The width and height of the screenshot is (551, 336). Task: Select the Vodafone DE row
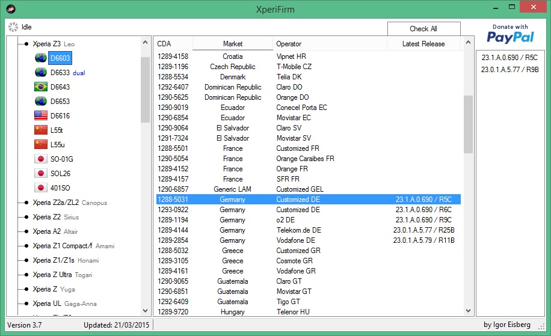308,240
